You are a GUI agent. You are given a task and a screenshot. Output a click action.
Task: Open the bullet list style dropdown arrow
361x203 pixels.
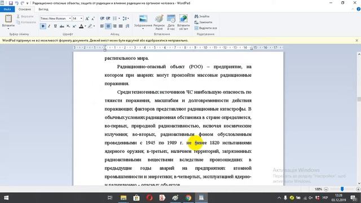119,19
